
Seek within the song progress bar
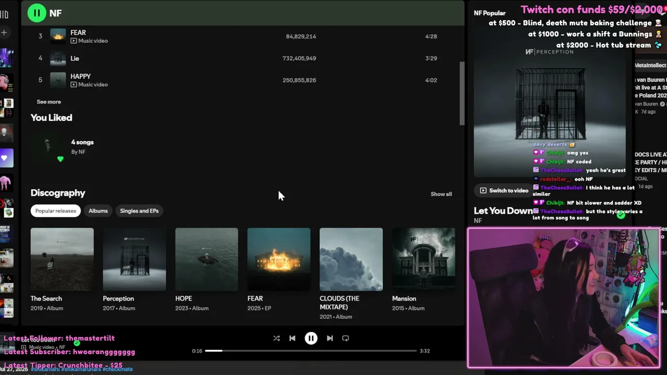[x=311, y=351]
